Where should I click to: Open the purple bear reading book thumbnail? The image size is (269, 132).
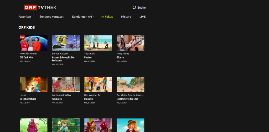(x=34, y=125)
